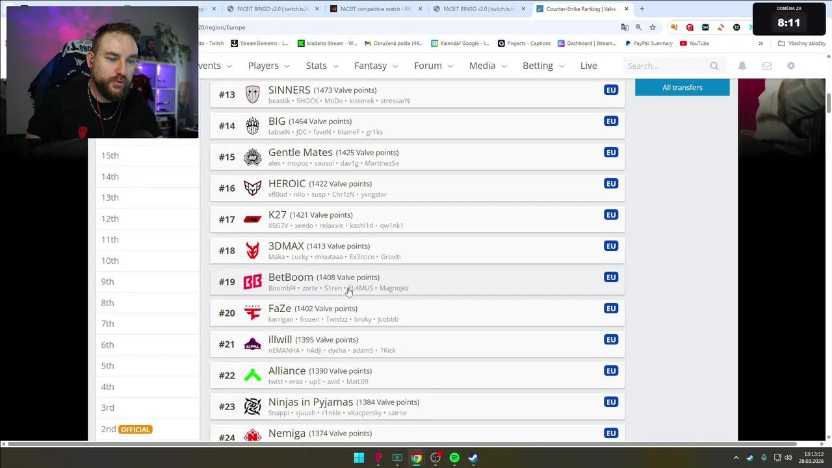Open Chrome from the taskbar

pos(416,458)
